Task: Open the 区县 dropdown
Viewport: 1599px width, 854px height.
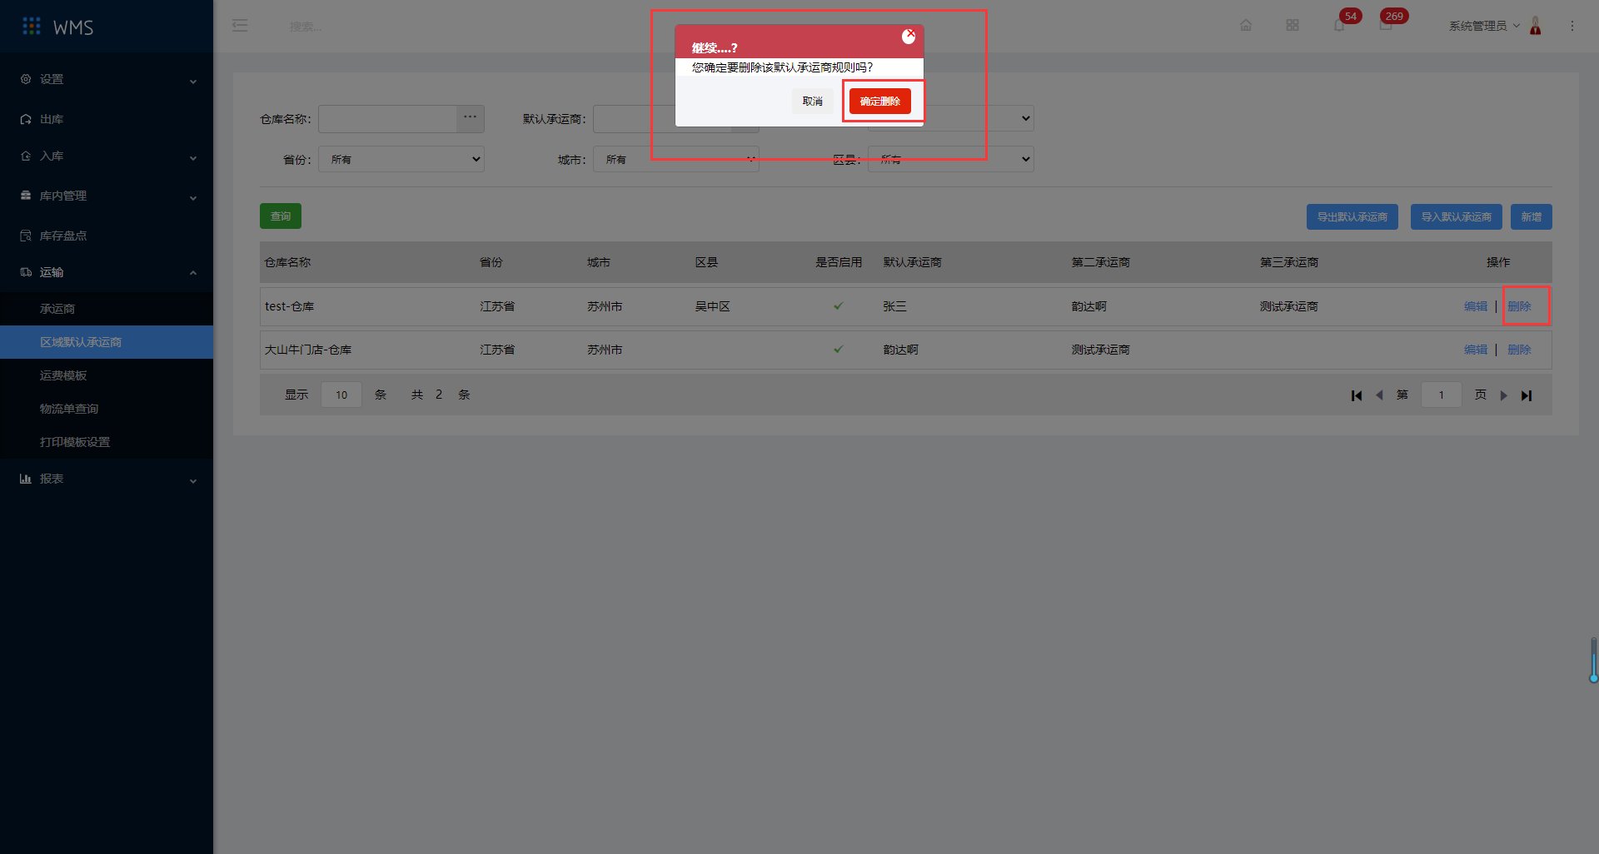Action: point(951,159)
